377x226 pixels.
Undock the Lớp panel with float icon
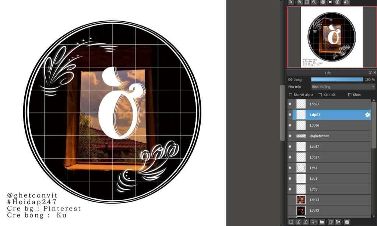370,72
